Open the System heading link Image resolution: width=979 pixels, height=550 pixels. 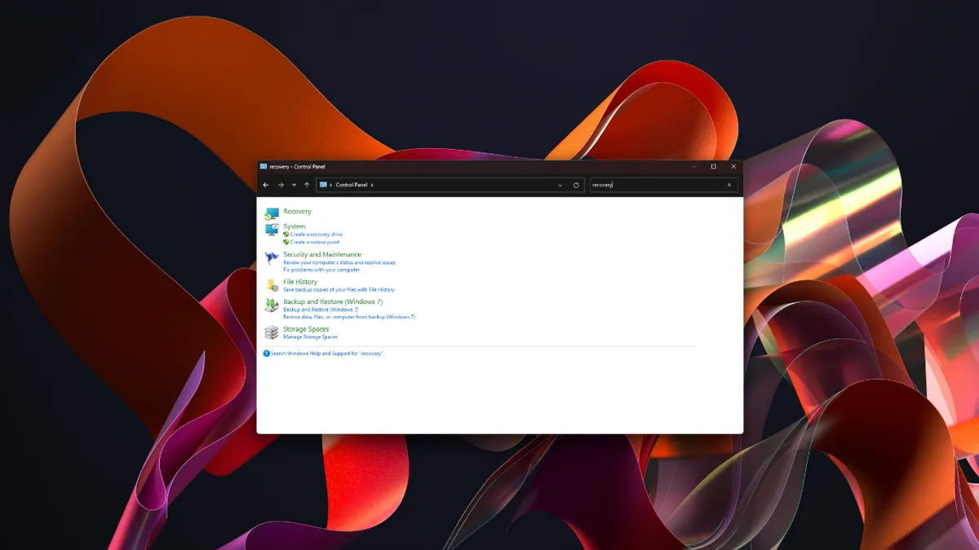coord(295,227)
